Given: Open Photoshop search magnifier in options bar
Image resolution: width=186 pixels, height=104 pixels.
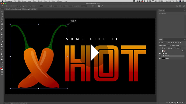Looking at the screenshot, I should coord(177,6).
